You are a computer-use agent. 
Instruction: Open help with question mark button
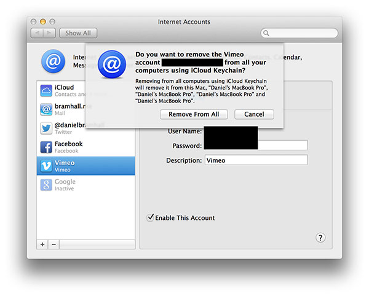tap(320, 238)
